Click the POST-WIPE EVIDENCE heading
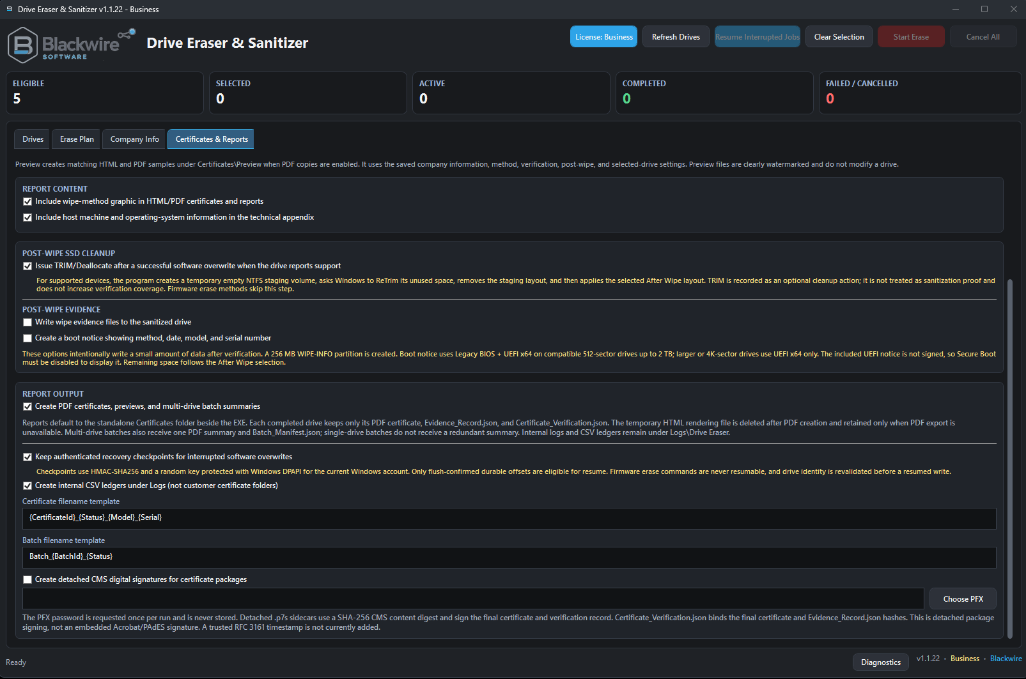This screenshot has height=679, width=1026. click(61, 309)
